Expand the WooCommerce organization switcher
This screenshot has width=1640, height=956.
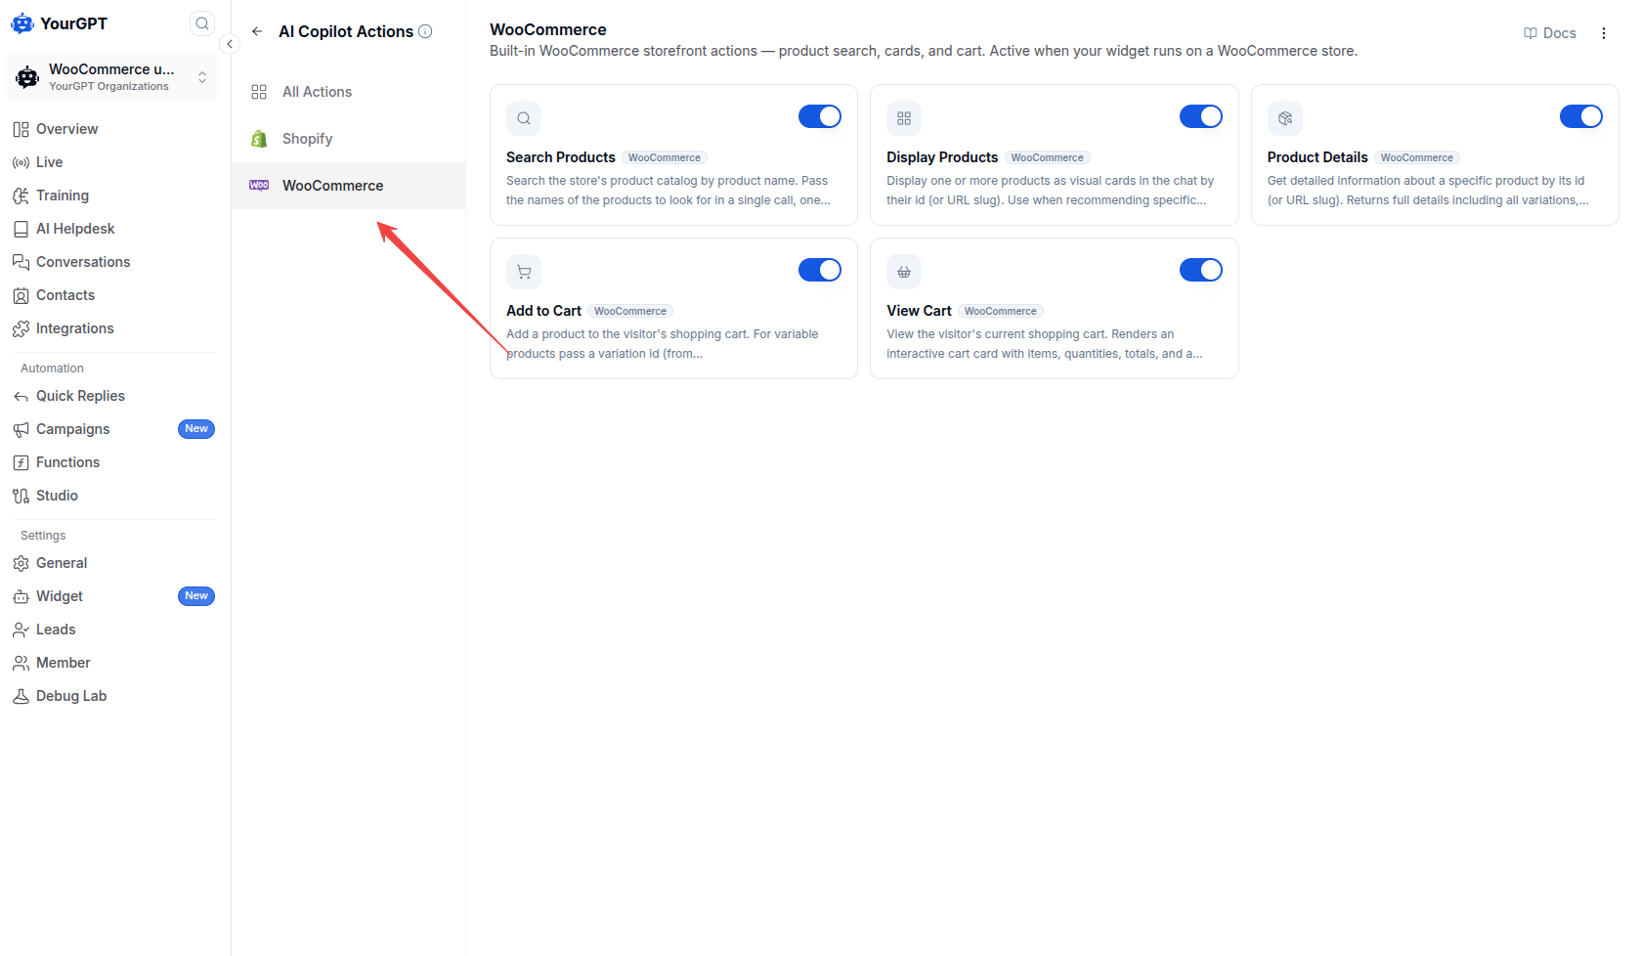pyautogui.click(x=112, y=77)
